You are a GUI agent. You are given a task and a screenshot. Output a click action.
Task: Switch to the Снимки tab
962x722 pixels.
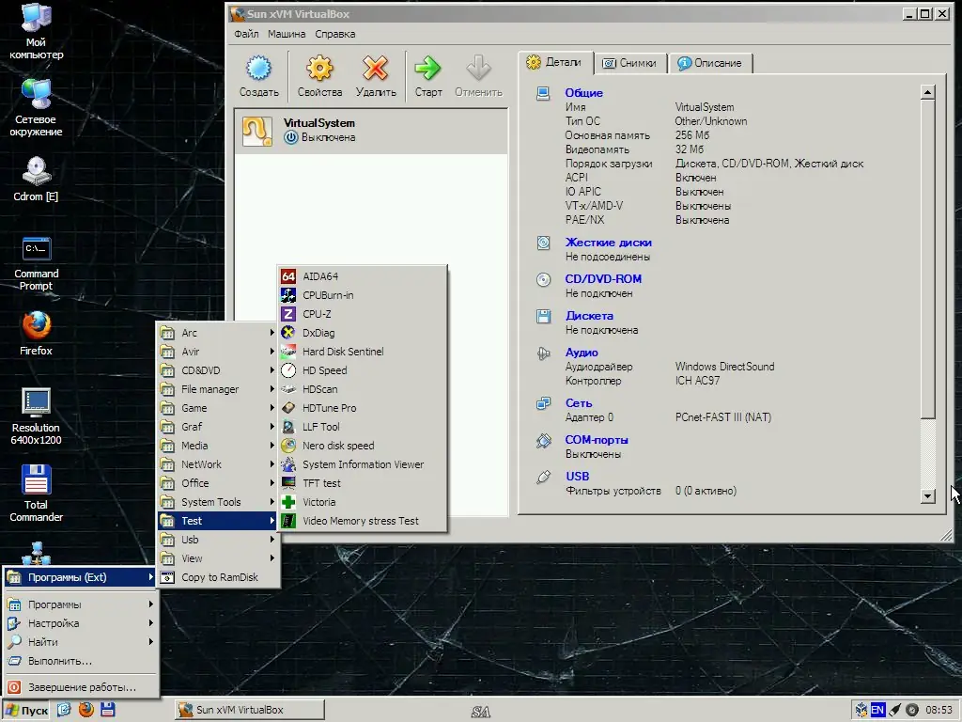click(x=629, y=63)
